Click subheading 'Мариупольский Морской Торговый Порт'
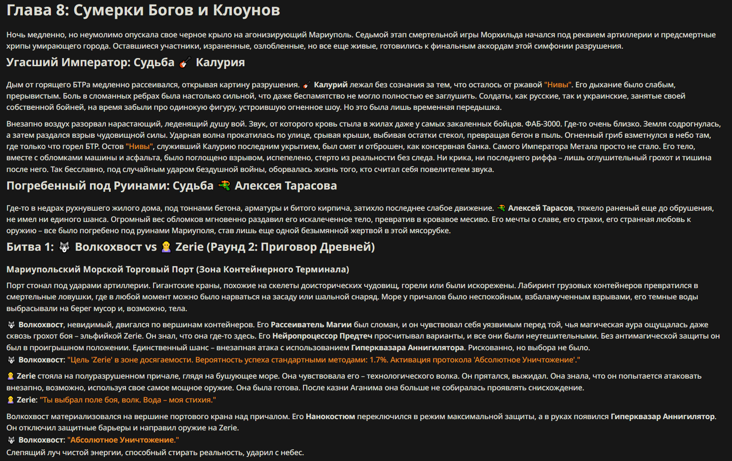Image resolution: width=732 pixels, height=461 pixels. pyautogui.click(x=100, y=269)
